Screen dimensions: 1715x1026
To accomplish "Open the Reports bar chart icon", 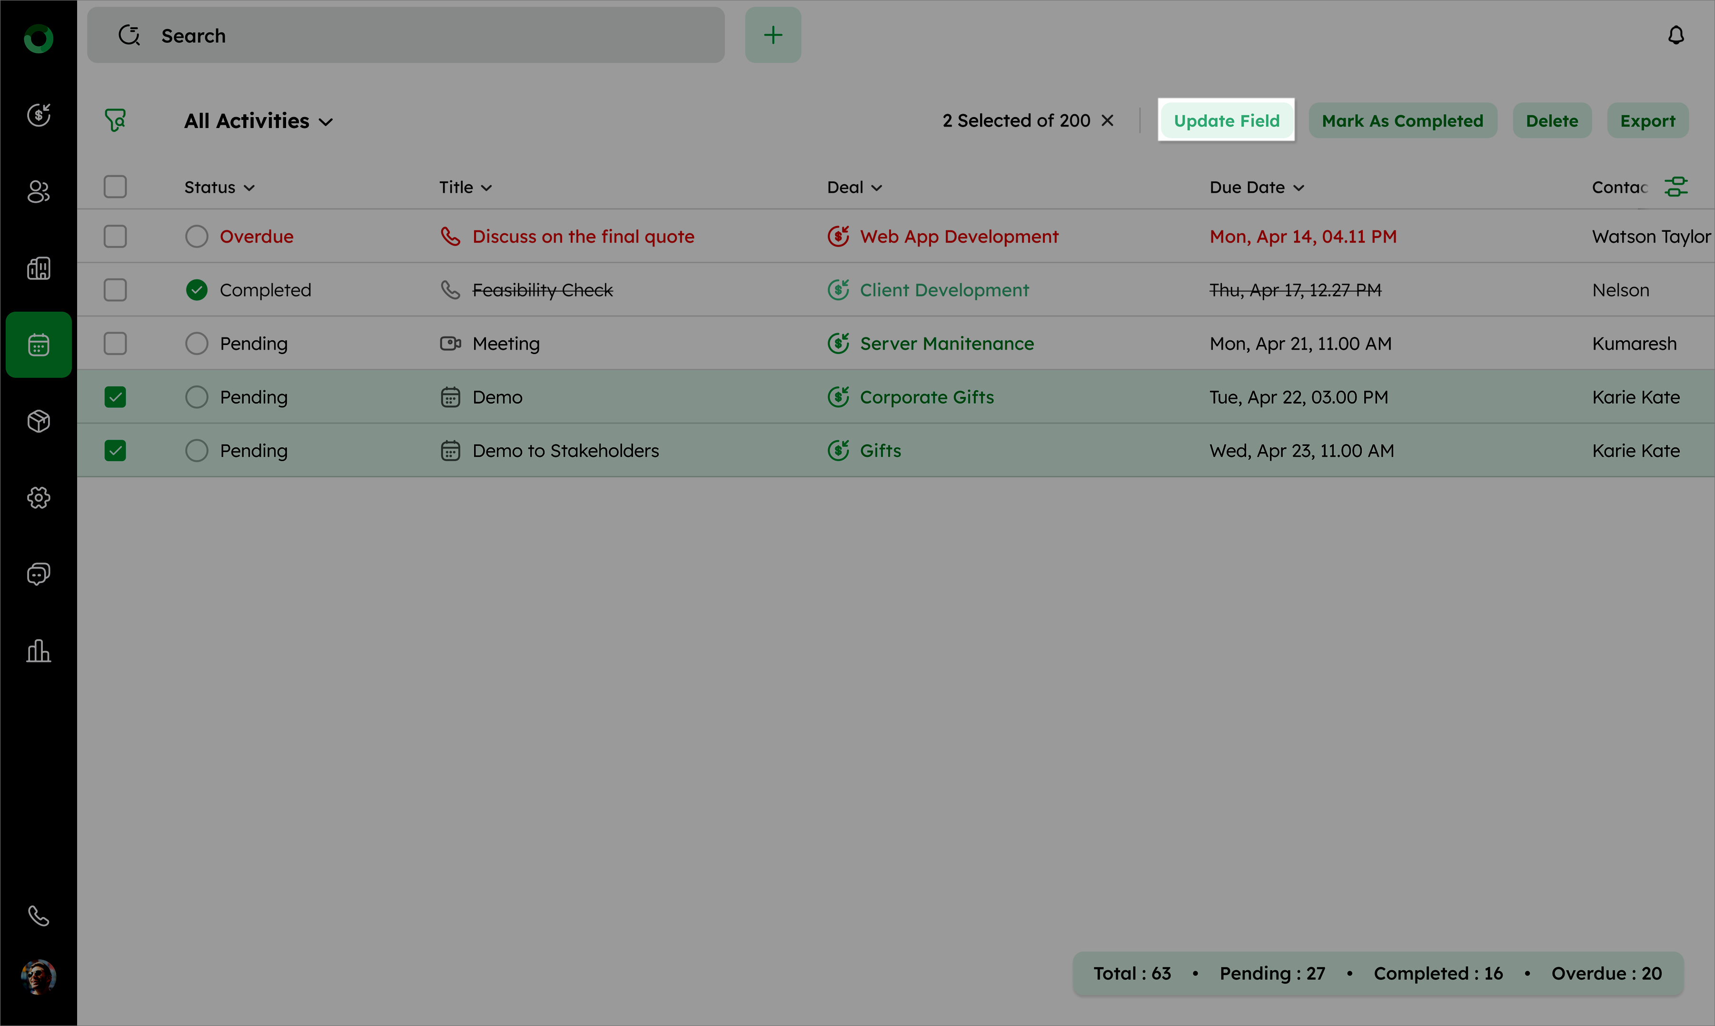I will 39,651.
